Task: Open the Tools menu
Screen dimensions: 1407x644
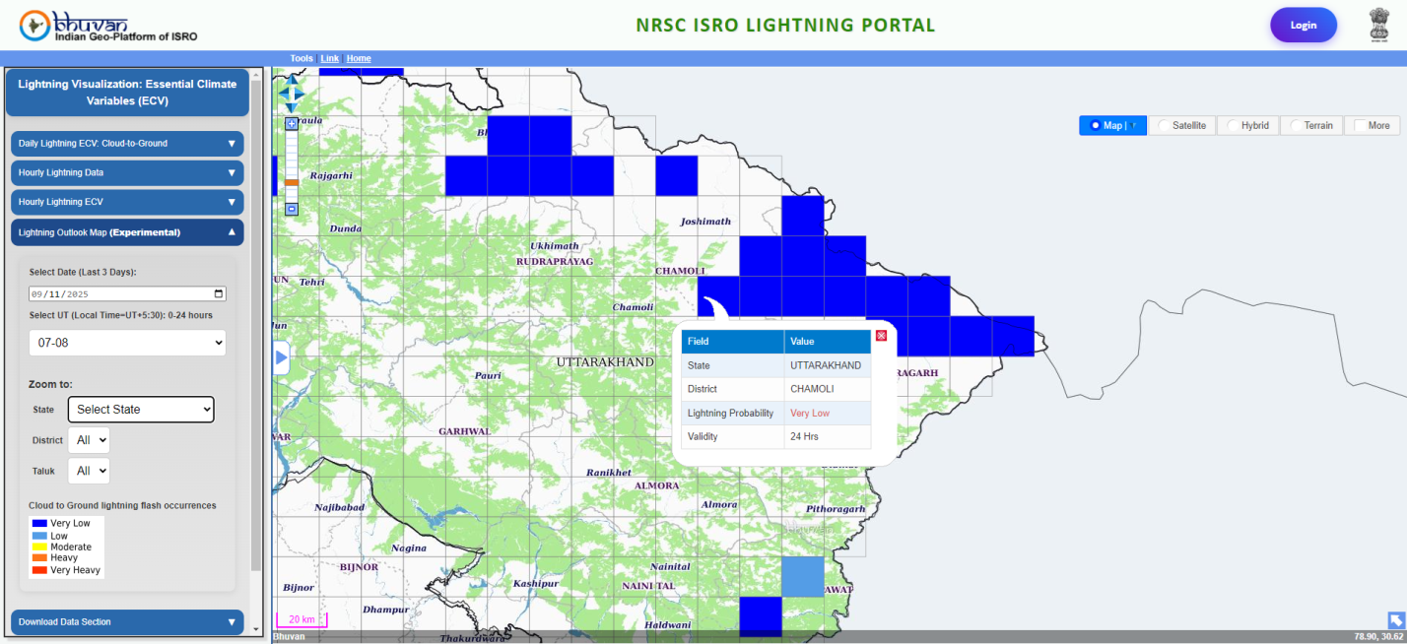Action: [x=301, y=59]
